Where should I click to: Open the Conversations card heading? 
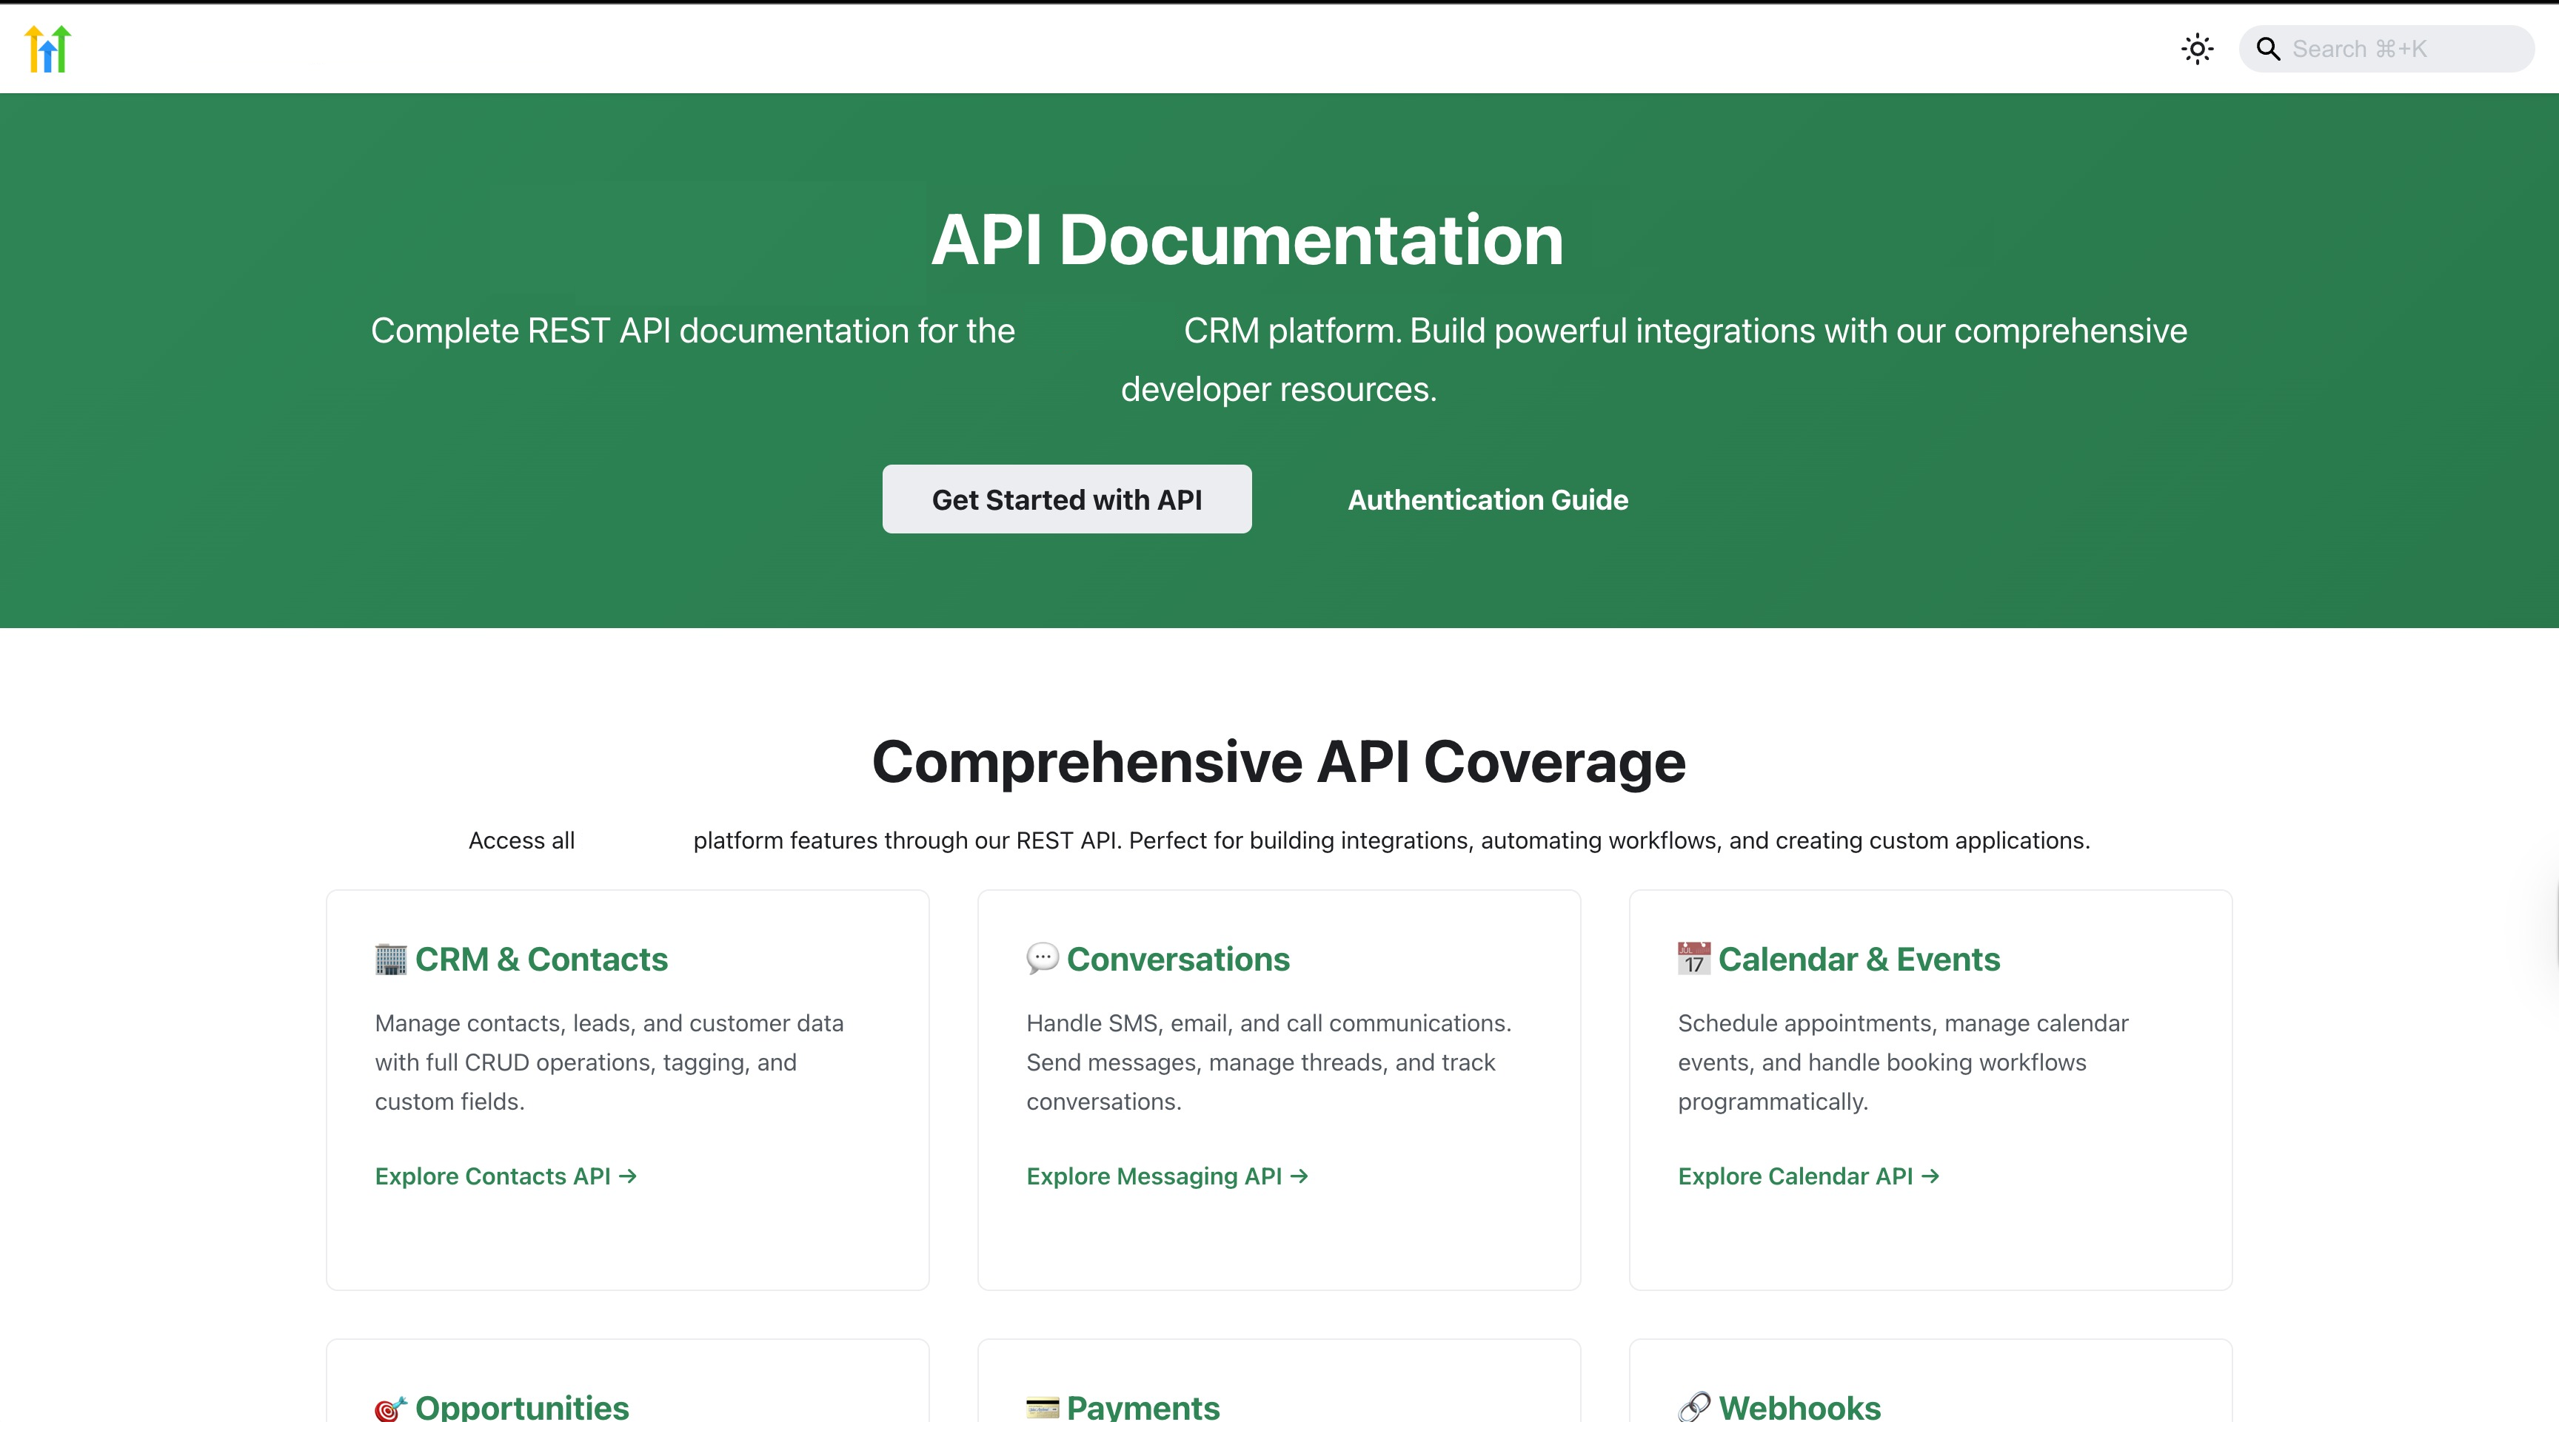click(x=1178, y=959)
